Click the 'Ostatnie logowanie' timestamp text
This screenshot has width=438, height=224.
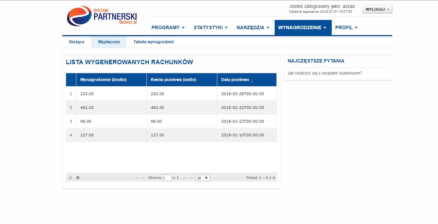click(320, 12)
